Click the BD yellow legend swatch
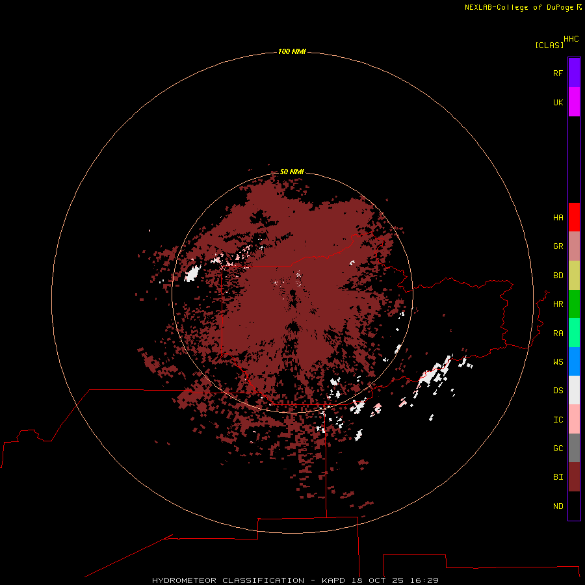The width and height of the screenshot is (585, 585). click(x=574, y=276)
